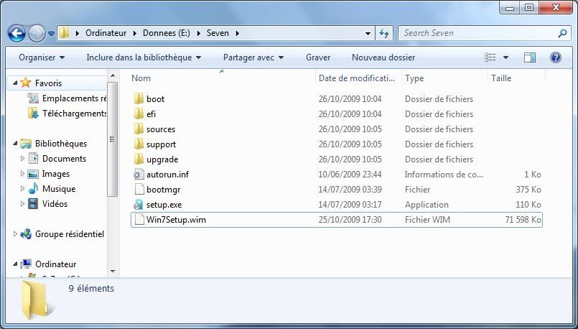The image size is (578, 329).
Task: Click the 71 598 Ko size cell
Action: tap(523, 220)
